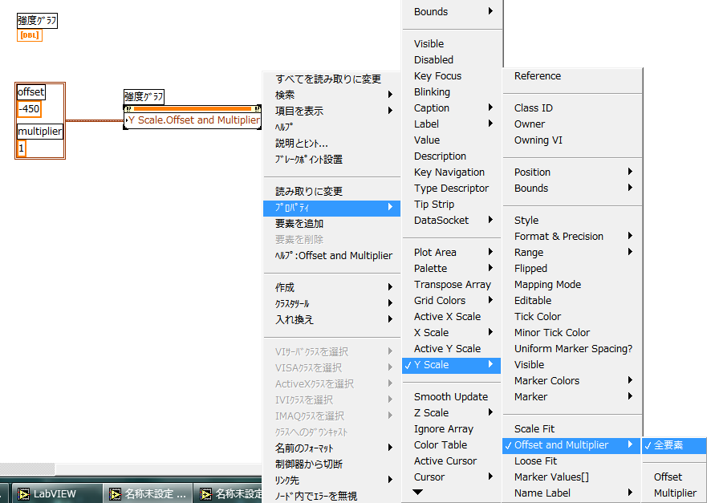This screenshot has width=707, height=503.
Task: Choose Active Cursor property
Action: pyautogui.click(x=451, y=461)
